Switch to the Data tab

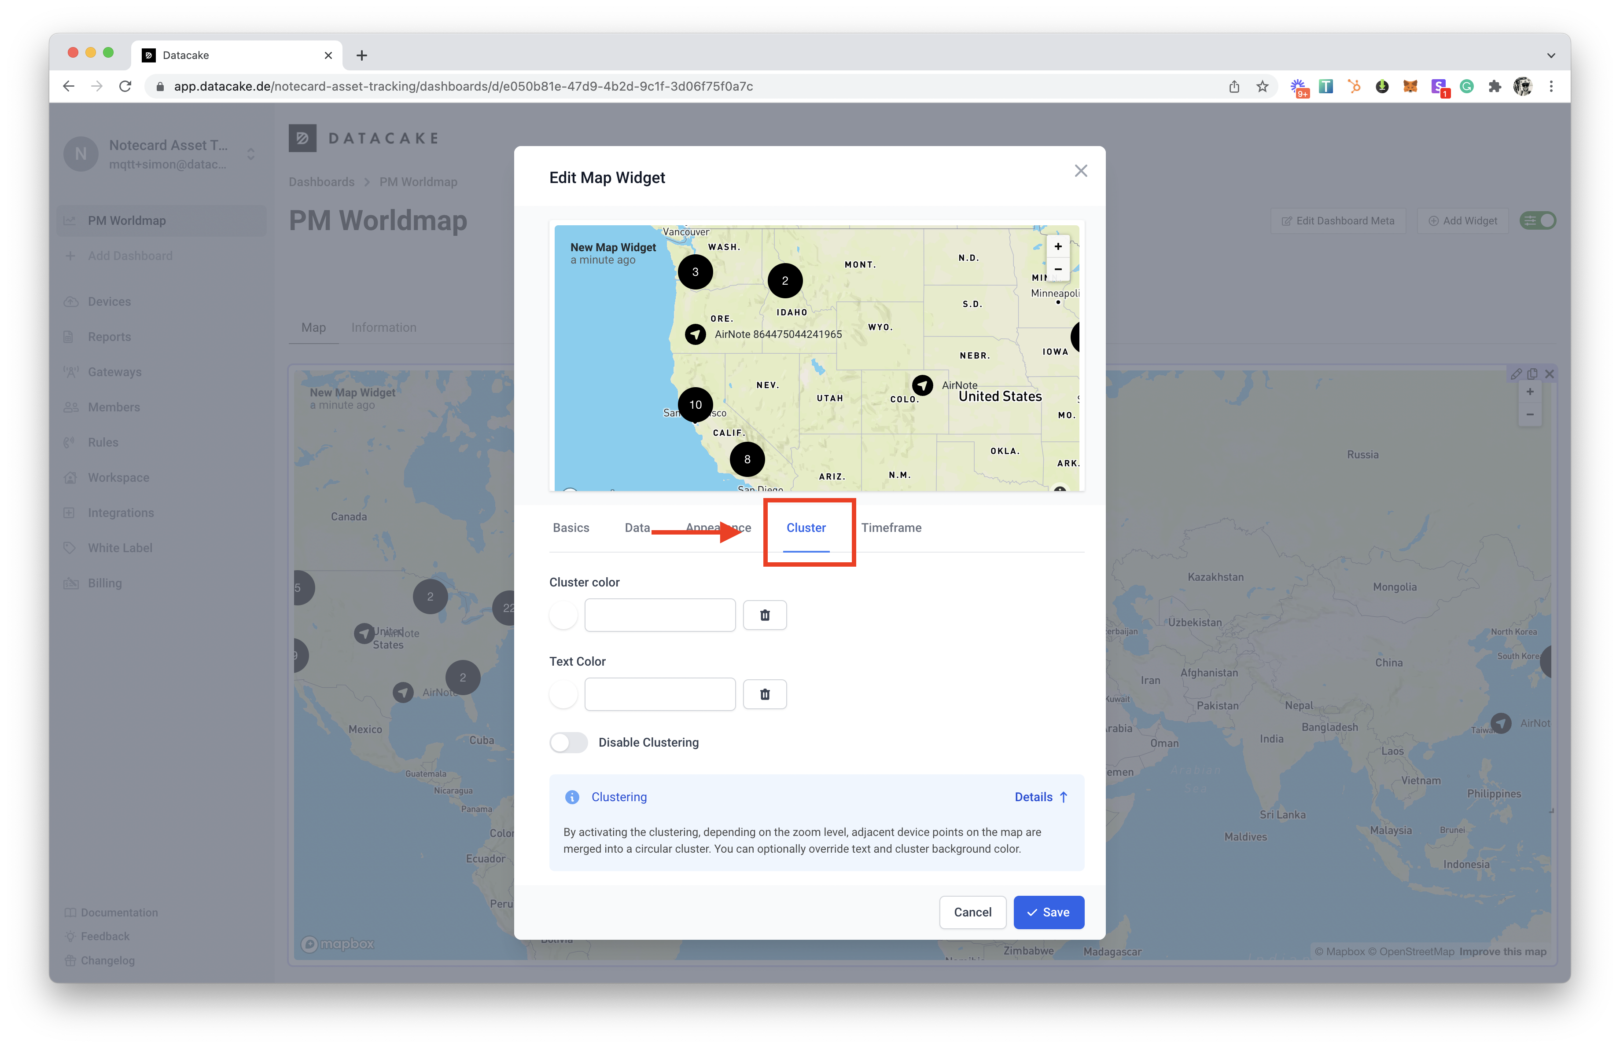pos(637,528)
